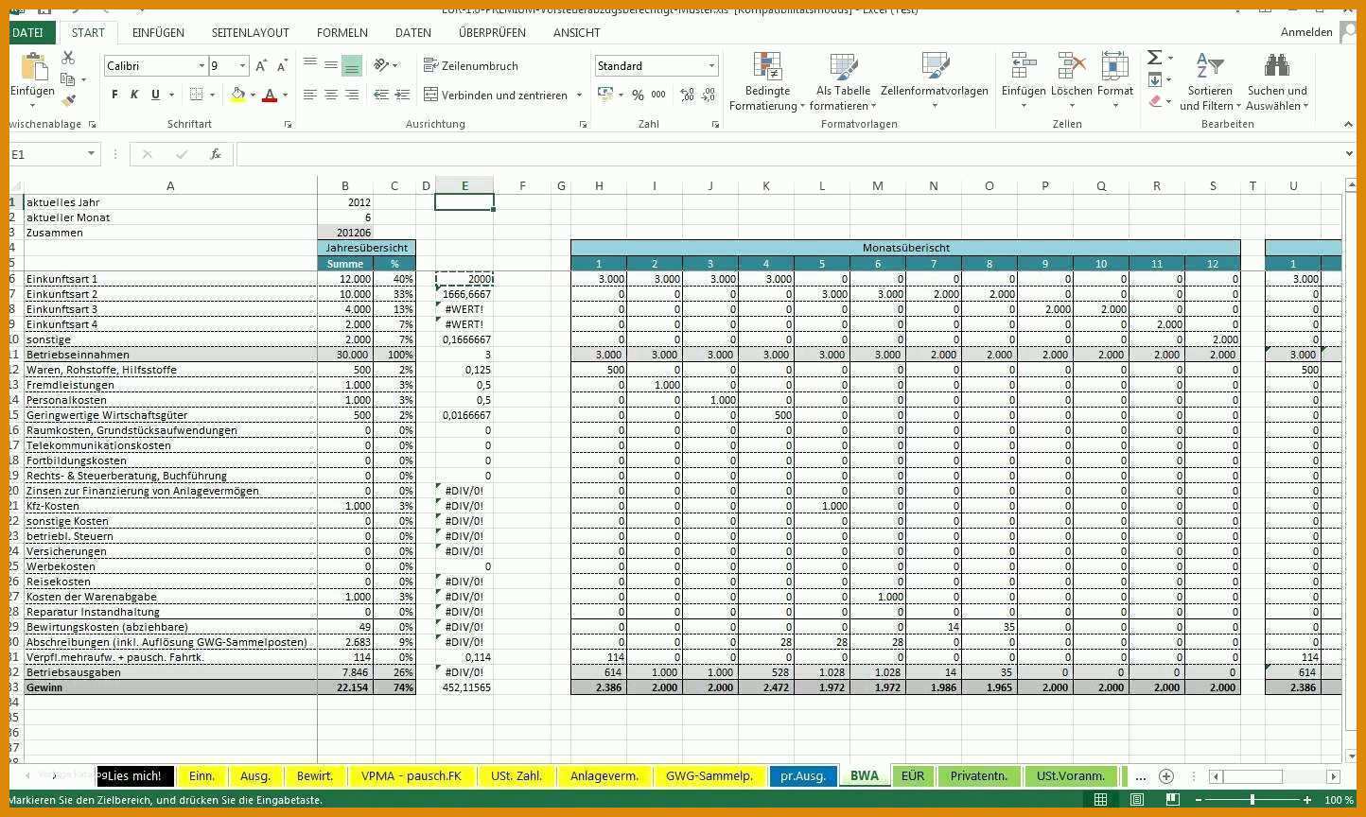Viewport: 1366px width, 817px height.
Task: Adjust the zoom slider in status bar
Action: 1252,800
